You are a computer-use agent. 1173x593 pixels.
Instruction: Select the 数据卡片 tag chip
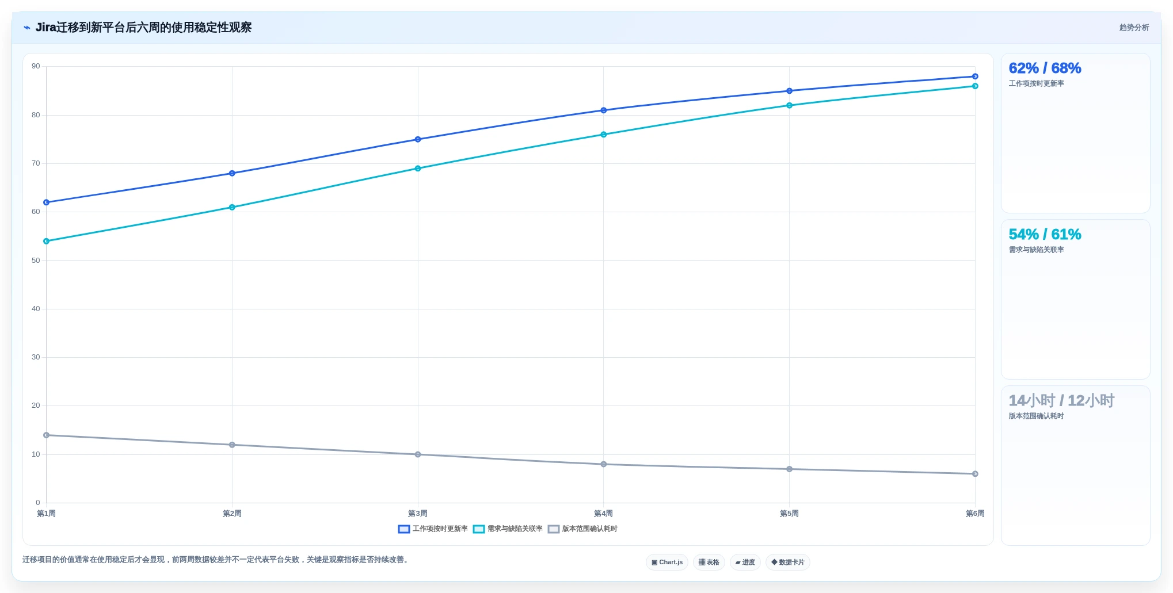tap(788, 563)
